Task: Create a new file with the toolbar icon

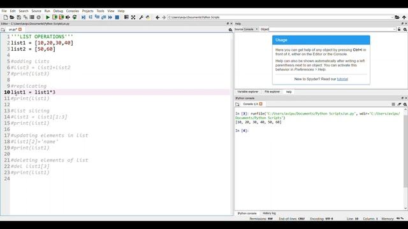Action: (6, 17)
